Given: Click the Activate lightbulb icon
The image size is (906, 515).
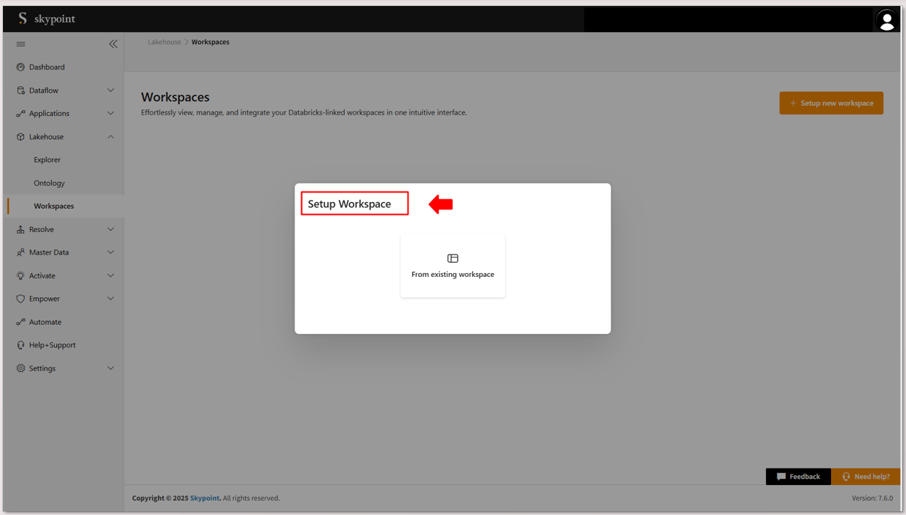Looking at the screenshot, I should pos(21,276).
